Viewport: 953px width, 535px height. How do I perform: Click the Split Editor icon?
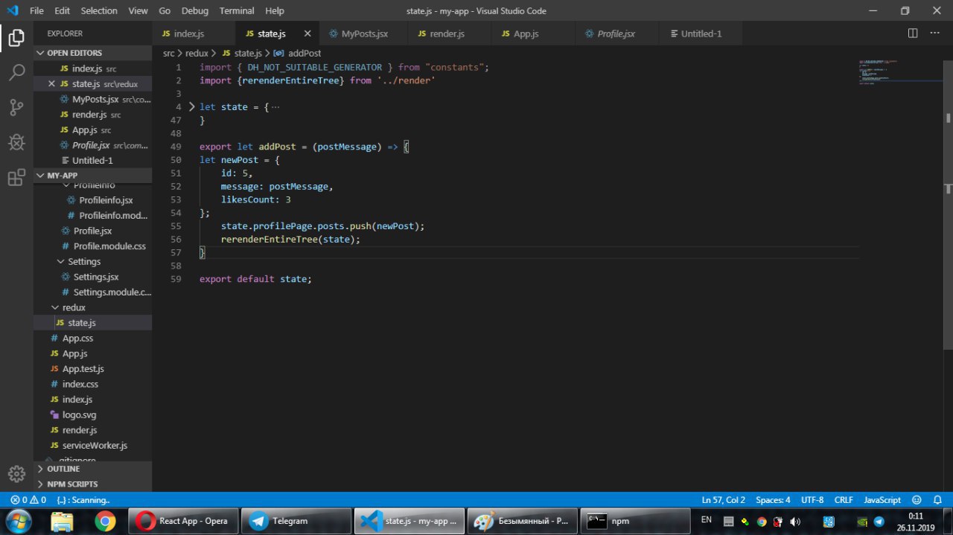click(913, 33)
